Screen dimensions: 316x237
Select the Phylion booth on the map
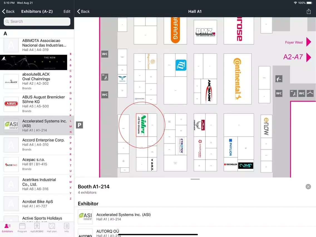coord(231,147)
